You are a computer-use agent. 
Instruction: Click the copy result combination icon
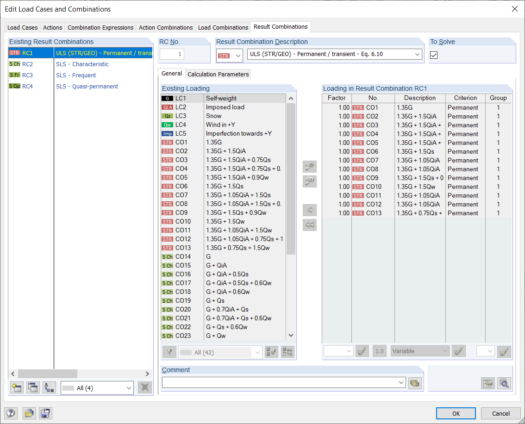[33, 388]
